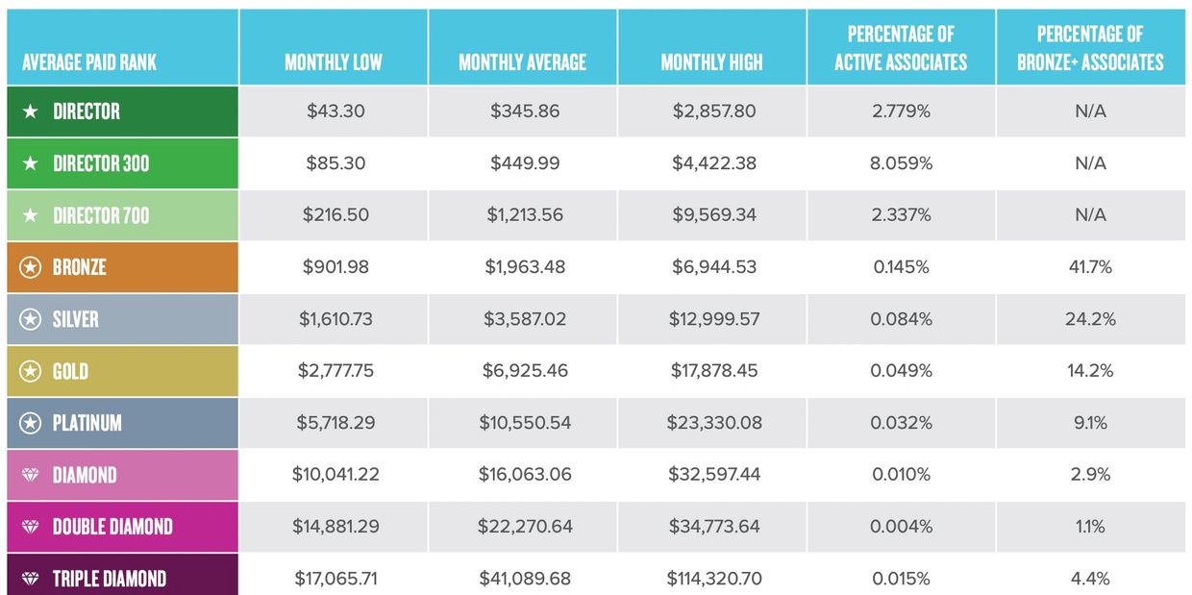The image size is (1192, 595).
Task: Select the Monthly High column header
Action: tap(711, 63)
